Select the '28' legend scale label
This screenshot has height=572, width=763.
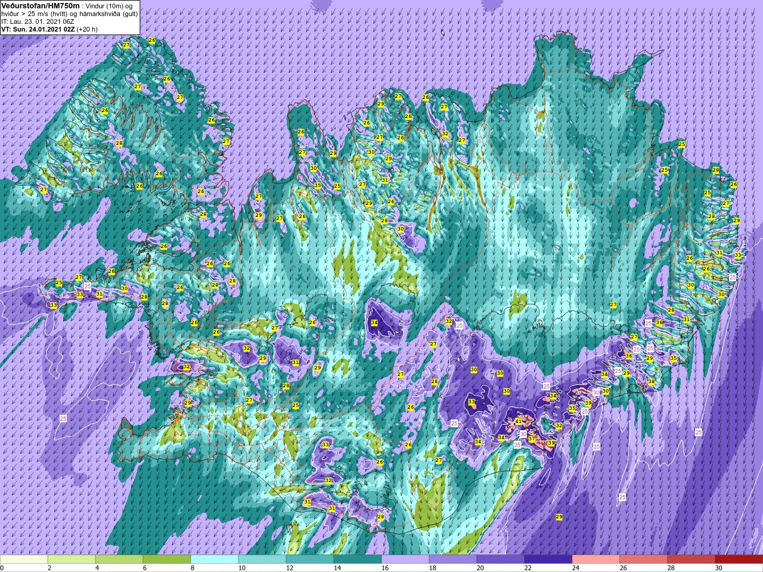click(x=671, y=568)
